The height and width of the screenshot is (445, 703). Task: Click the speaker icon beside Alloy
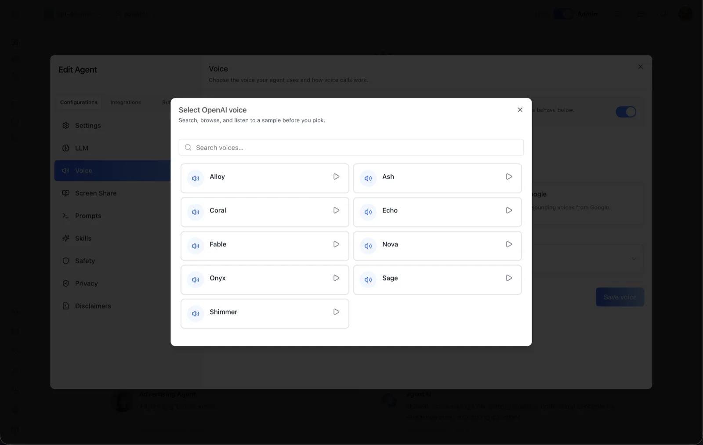pyautogui.click(x=196, y=178)
